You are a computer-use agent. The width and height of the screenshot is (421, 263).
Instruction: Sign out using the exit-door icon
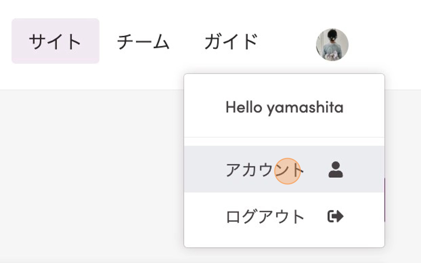335,216
